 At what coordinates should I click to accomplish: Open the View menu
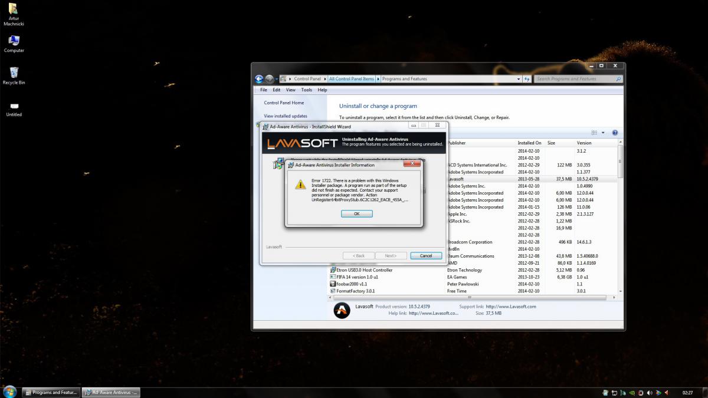291,90
